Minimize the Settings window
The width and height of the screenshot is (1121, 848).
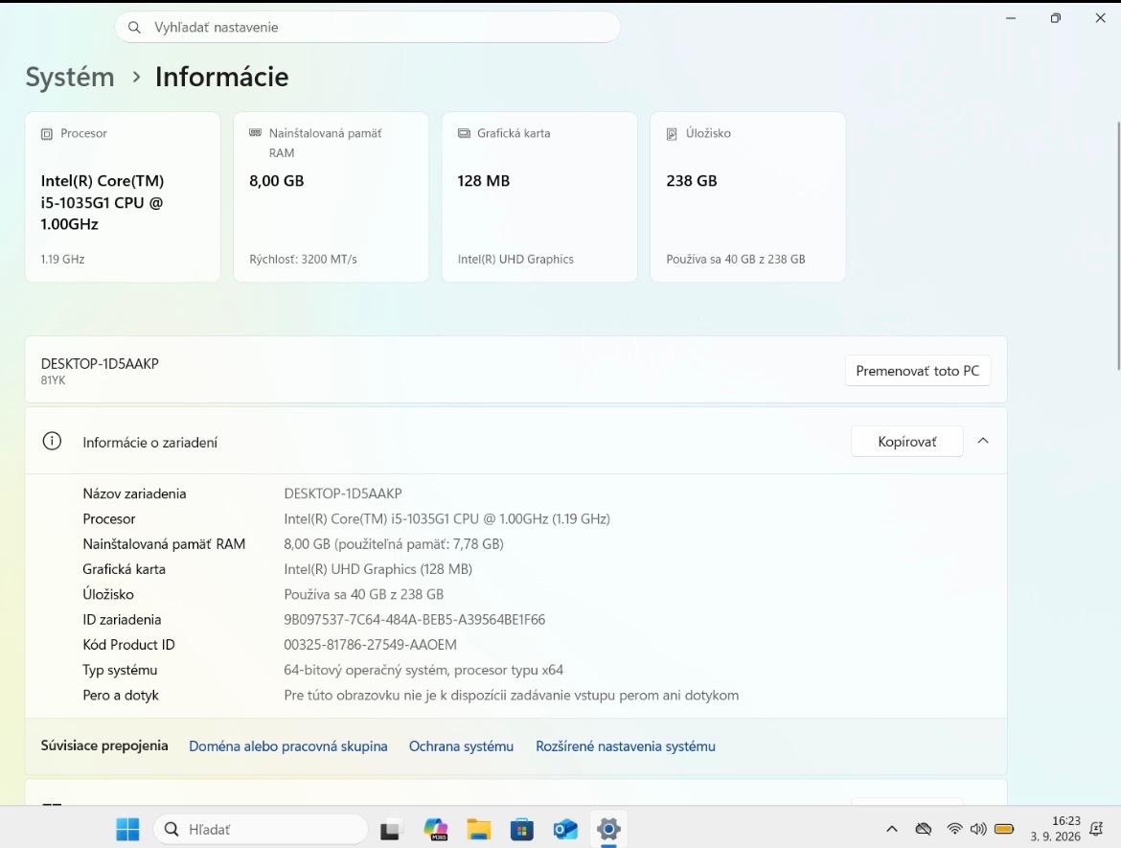1011,18
